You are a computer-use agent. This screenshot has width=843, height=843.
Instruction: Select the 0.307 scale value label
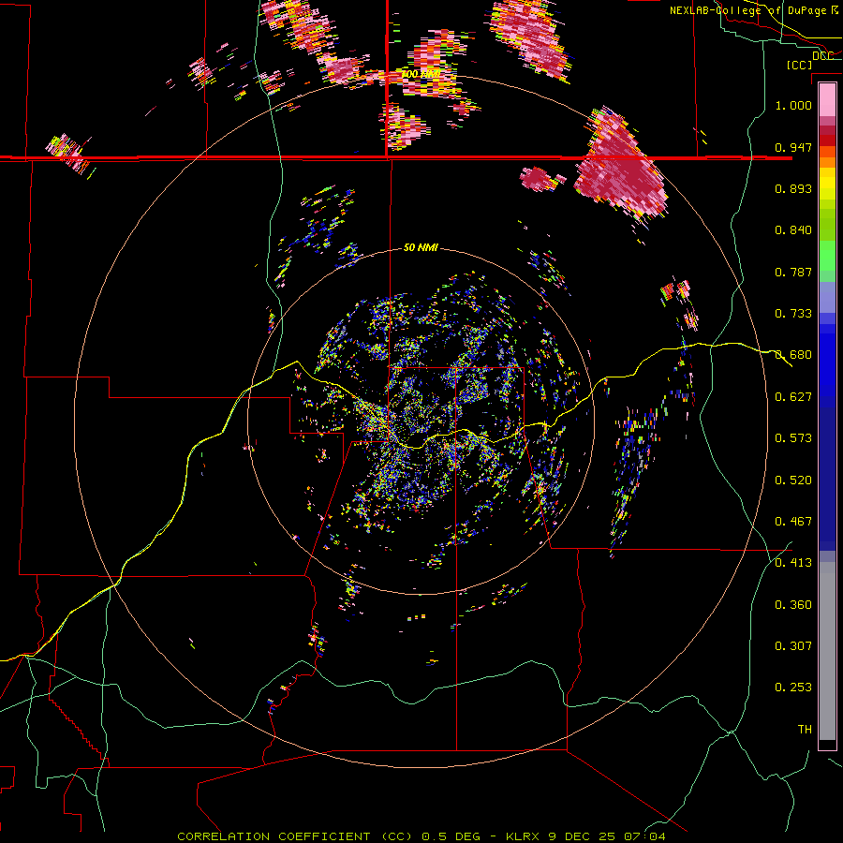793,646
